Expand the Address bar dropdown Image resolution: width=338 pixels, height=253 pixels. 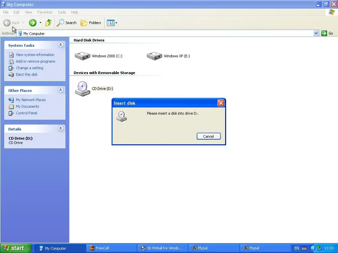point(316,33)
